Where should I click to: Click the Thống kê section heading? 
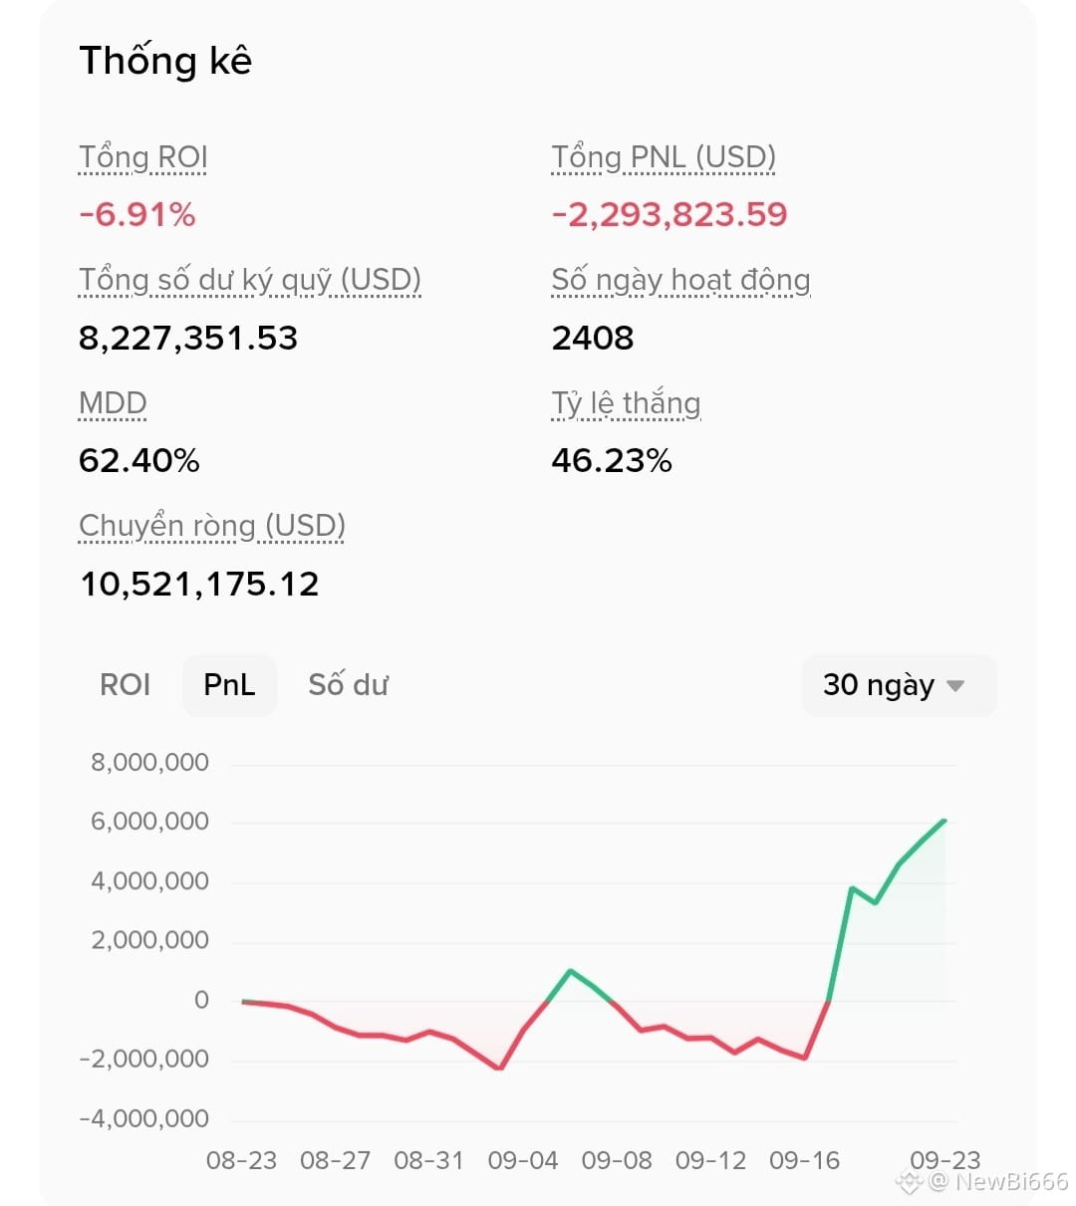tap(165, 61)
